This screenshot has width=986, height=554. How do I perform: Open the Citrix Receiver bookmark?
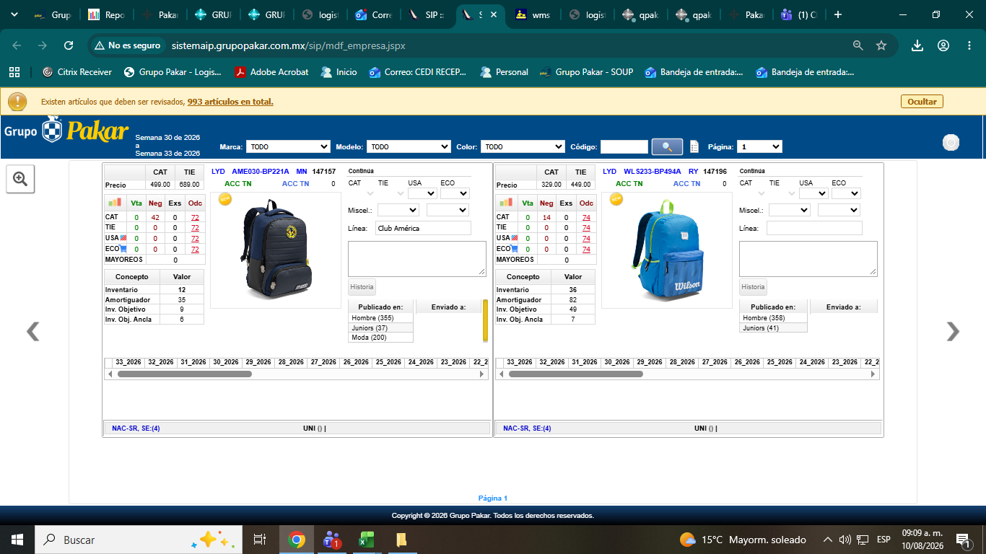[77, 72]
